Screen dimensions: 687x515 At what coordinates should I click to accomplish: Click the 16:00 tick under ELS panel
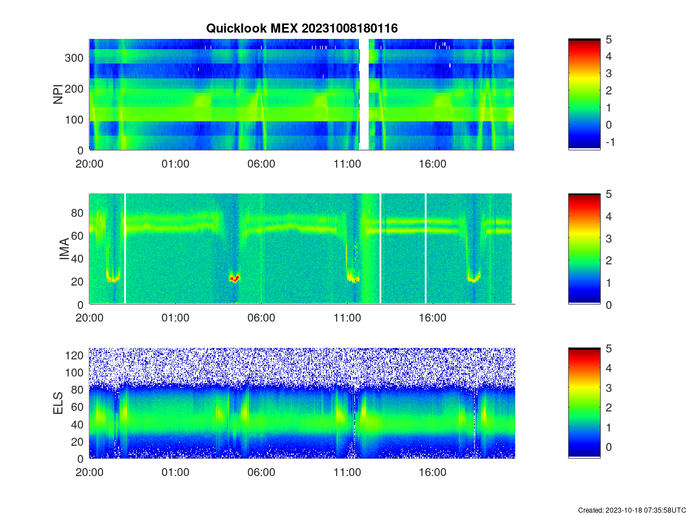click(433, 473)
